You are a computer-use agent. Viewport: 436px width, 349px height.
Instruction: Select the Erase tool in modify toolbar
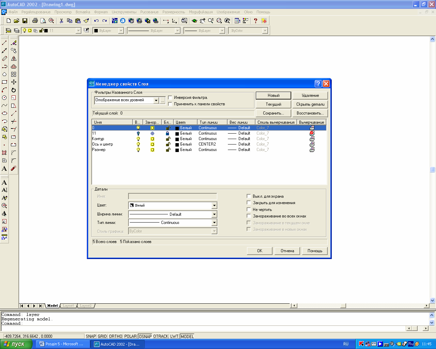tap(14, 43)
